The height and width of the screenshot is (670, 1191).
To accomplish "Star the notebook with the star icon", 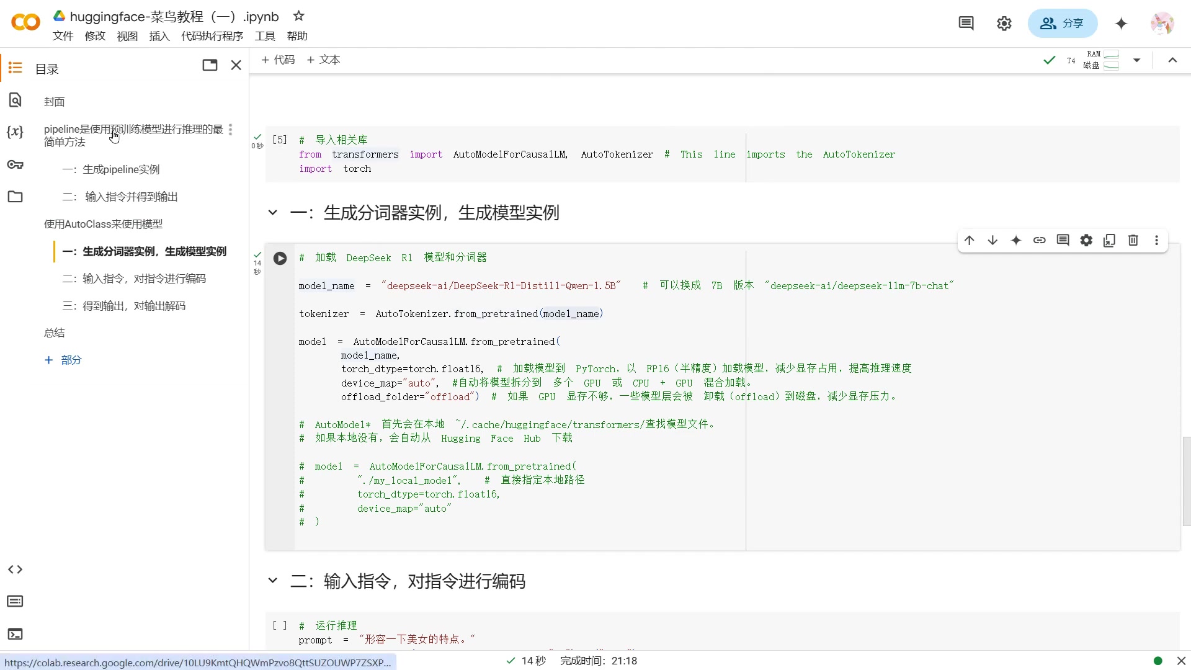I will (298, 16).
